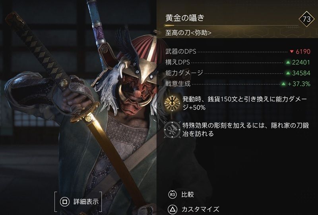318x215 pixels.
Task: Select the 武器のDPS stat row
Action: pyautogui.click(x=238, y=52)
